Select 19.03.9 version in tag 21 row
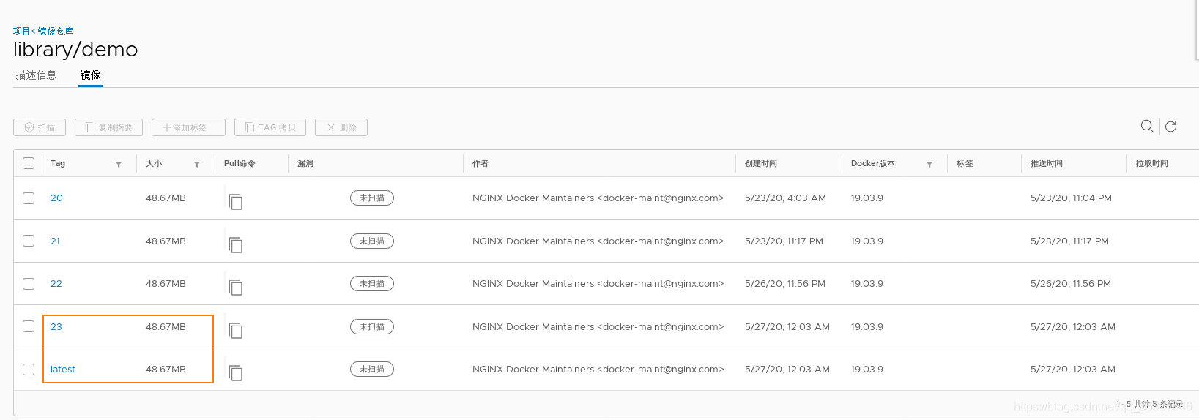Screen dimensions: 1199x420 (x=867, y=241)
